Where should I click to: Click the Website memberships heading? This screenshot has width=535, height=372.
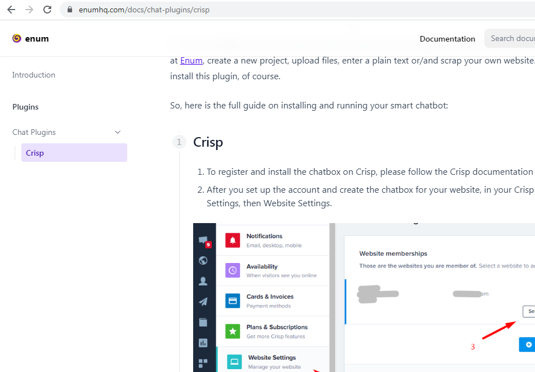click(393, 253)
